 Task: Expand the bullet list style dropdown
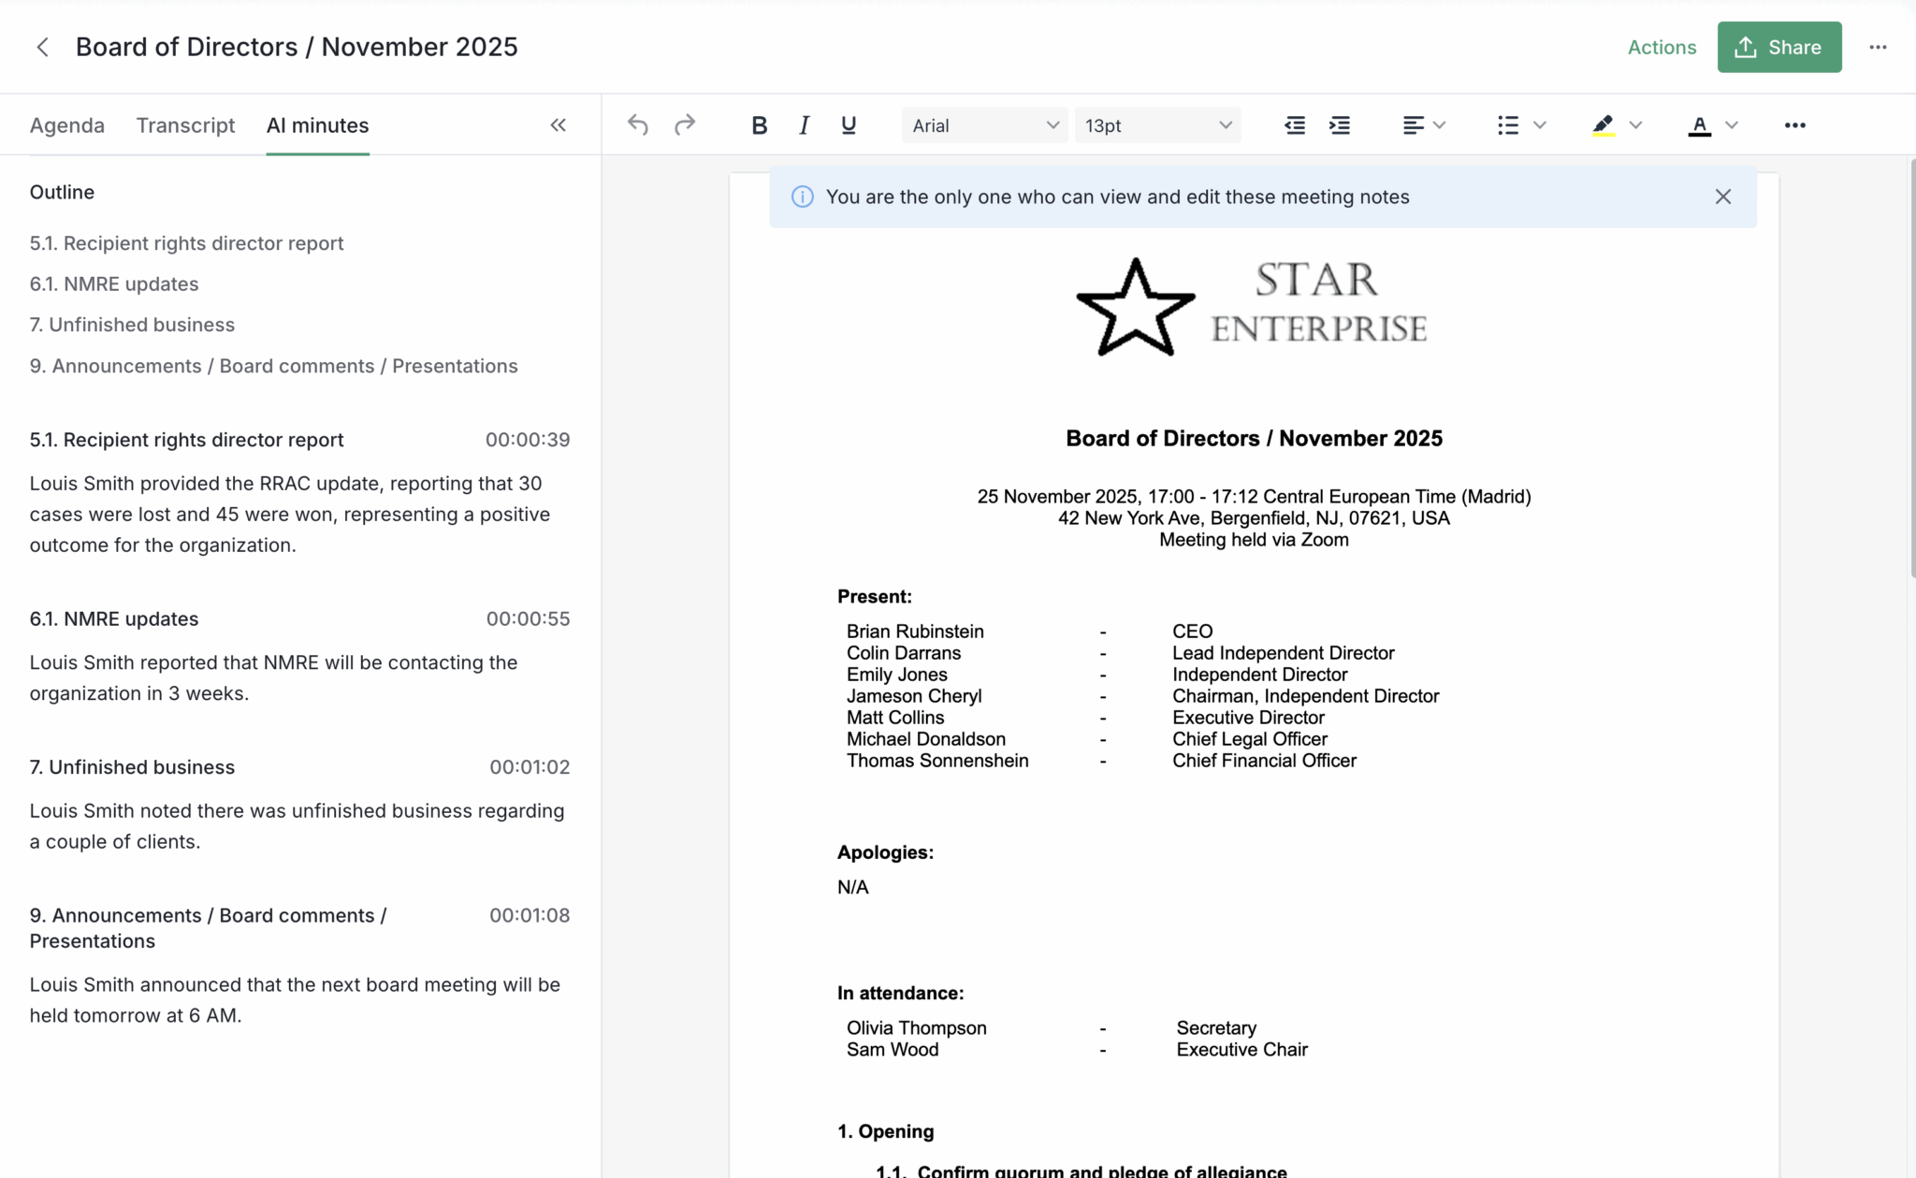click(x=1540, y=125)
